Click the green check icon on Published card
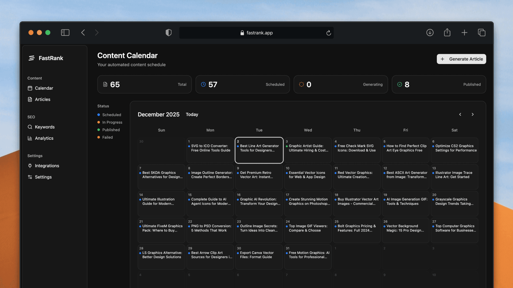 pos(399,84)
